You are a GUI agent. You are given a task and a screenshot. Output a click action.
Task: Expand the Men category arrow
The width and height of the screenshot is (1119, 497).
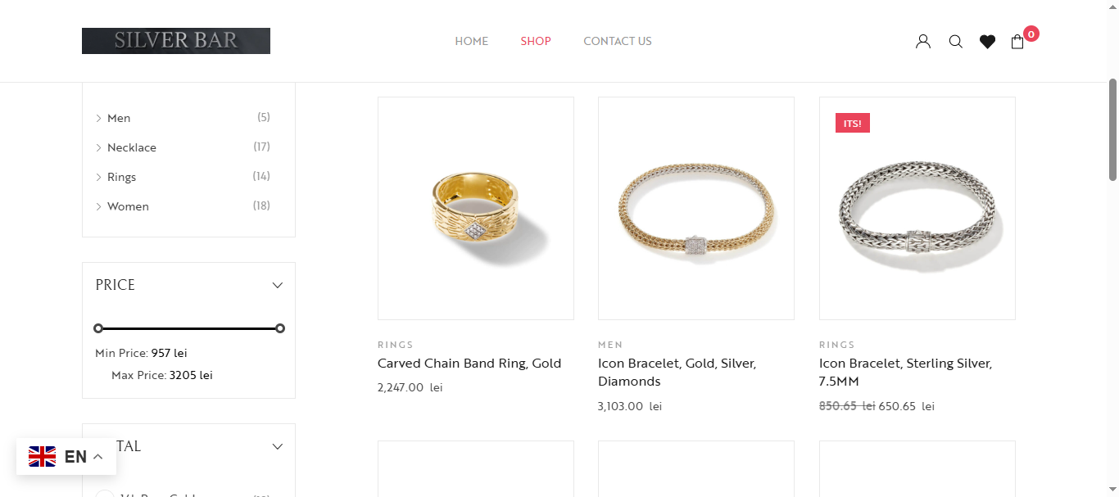click(x=99, y=119)
